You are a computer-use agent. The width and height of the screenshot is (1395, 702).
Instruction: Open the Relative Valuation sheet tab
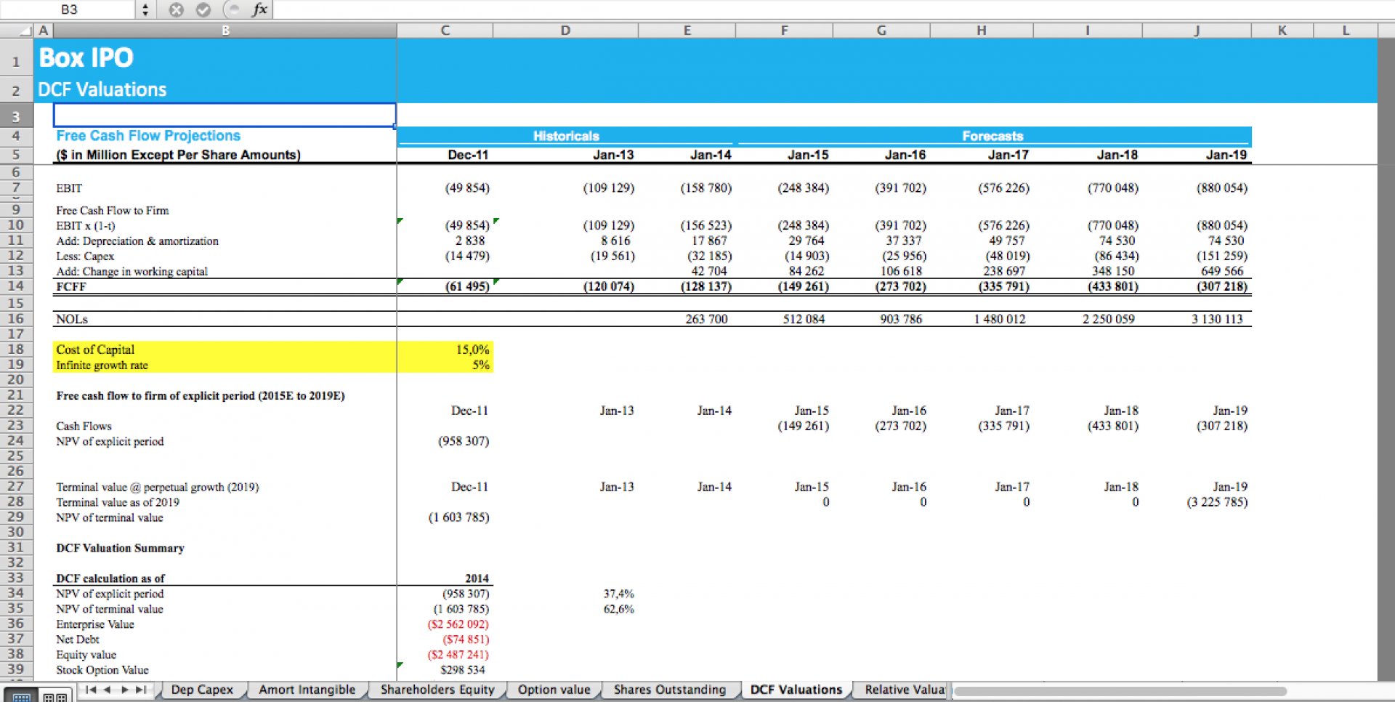tap(904, 690)
